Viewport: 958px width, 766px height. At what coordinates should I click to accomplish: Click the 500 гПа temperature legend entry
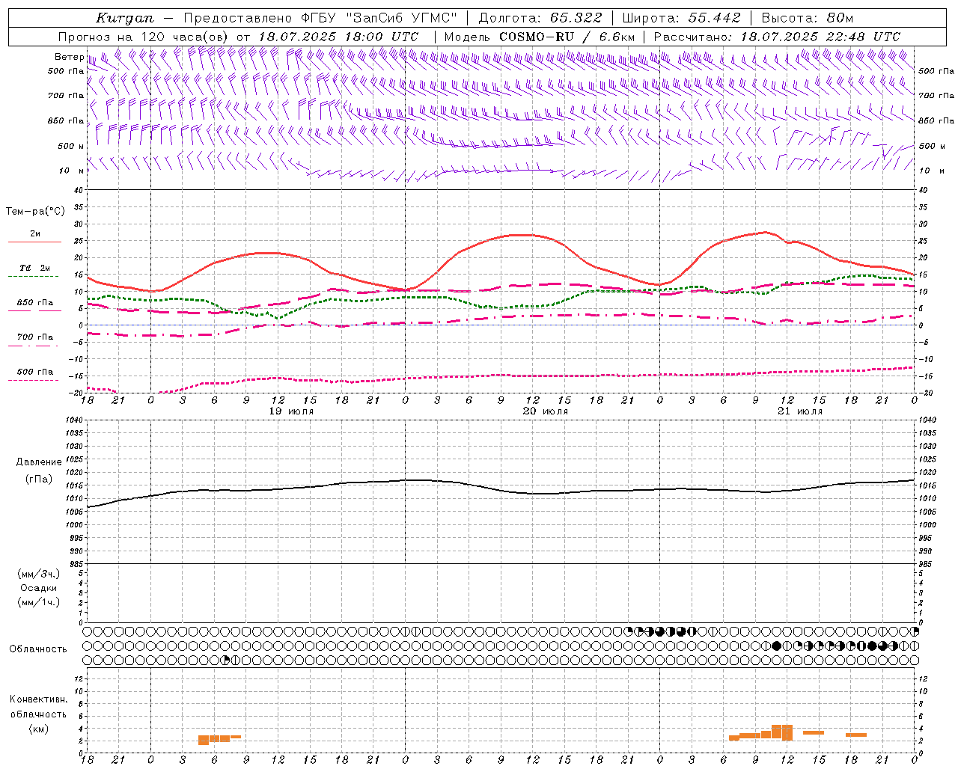(35, 372)
